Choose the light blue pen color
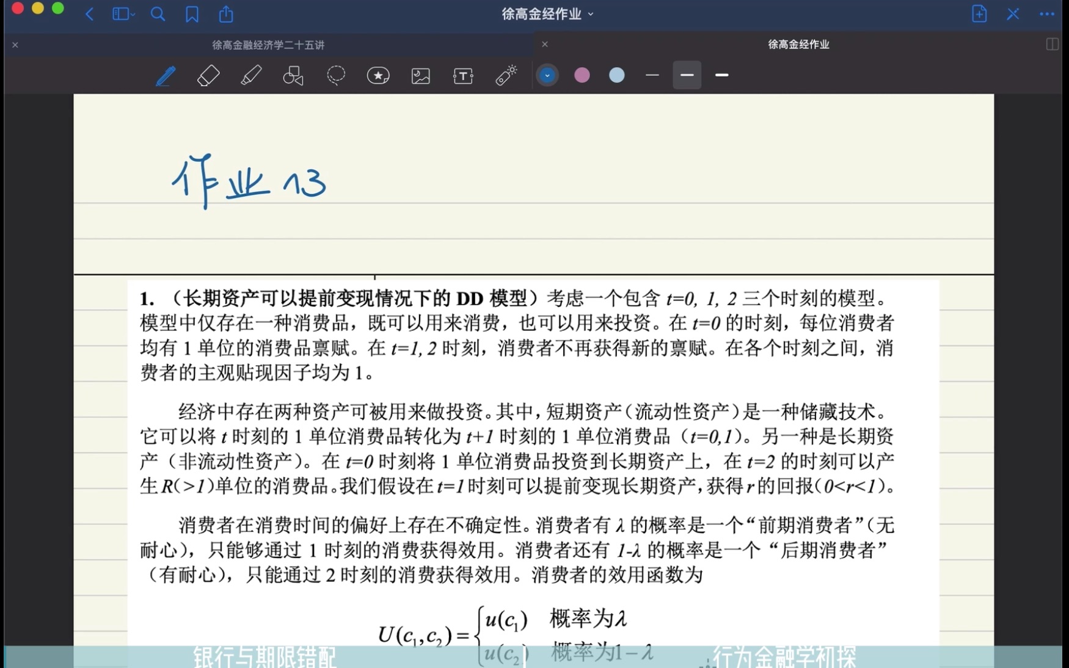 tap(617, 75)
